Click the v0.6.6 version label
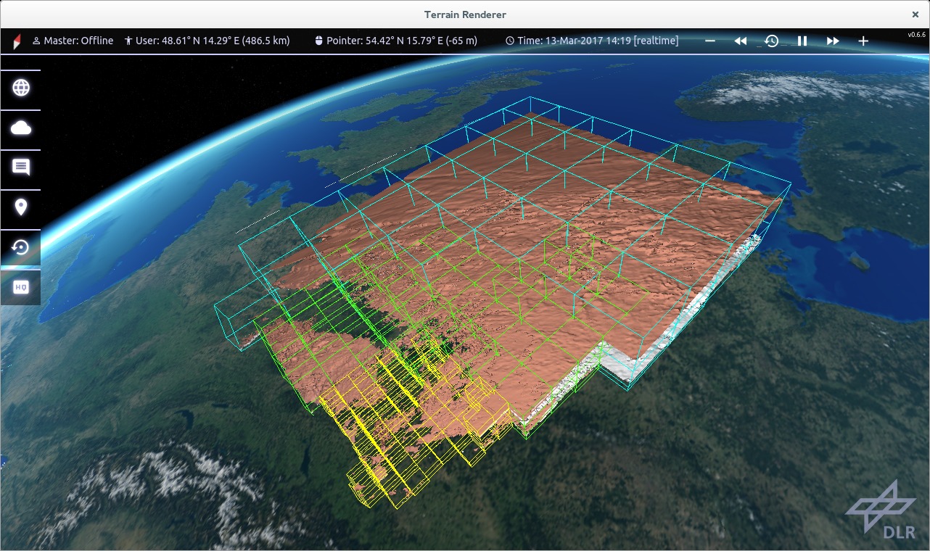 pos(916,35)
